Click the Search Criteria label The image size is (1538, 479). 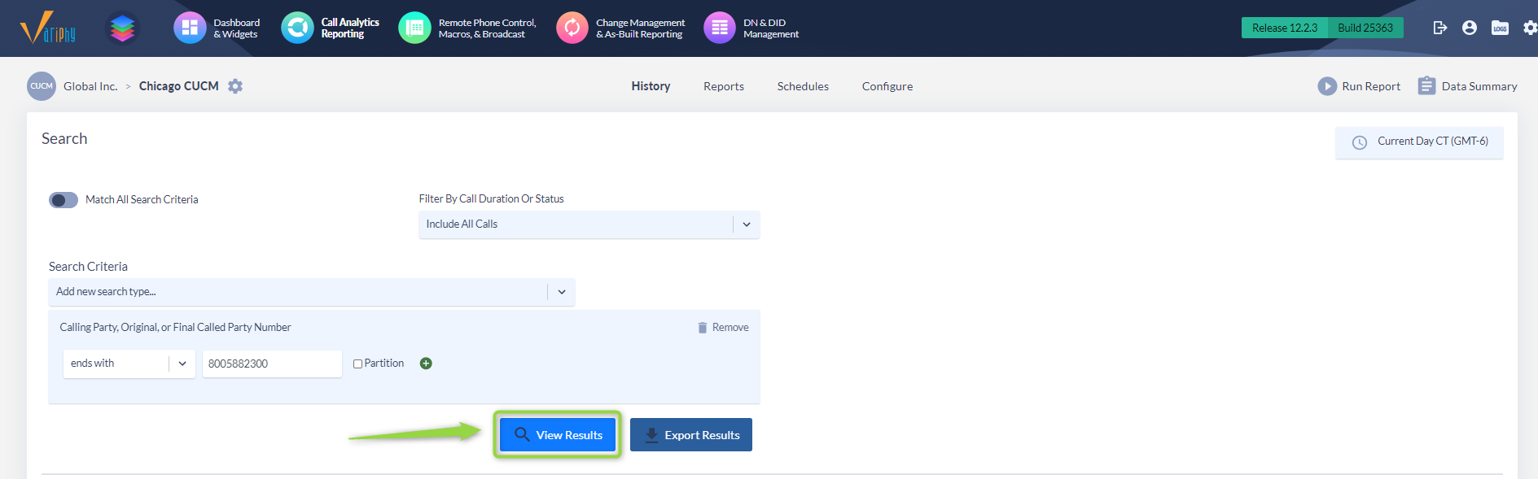(88, 267)
